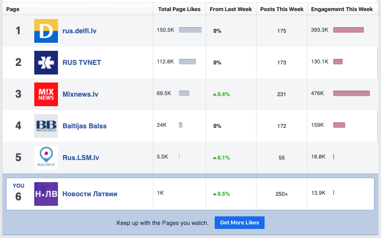This screenshot has width=381, height=238.
Task: Open the Новости Латвии page link
Action: (x=90, y=194)
